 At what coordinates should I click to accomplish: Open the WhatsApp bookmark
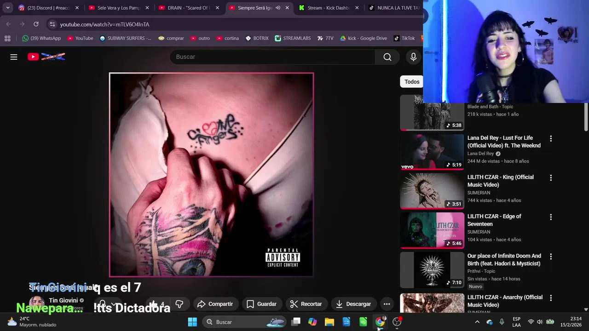41,38
